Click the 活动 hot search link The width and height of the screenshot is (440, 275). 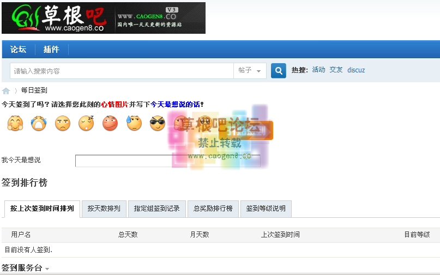[318, 70]
